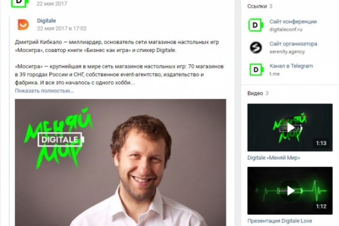Click the green D icon beside Сайт конференции
This screenshot has height=226, width=339.
[256, 25]
